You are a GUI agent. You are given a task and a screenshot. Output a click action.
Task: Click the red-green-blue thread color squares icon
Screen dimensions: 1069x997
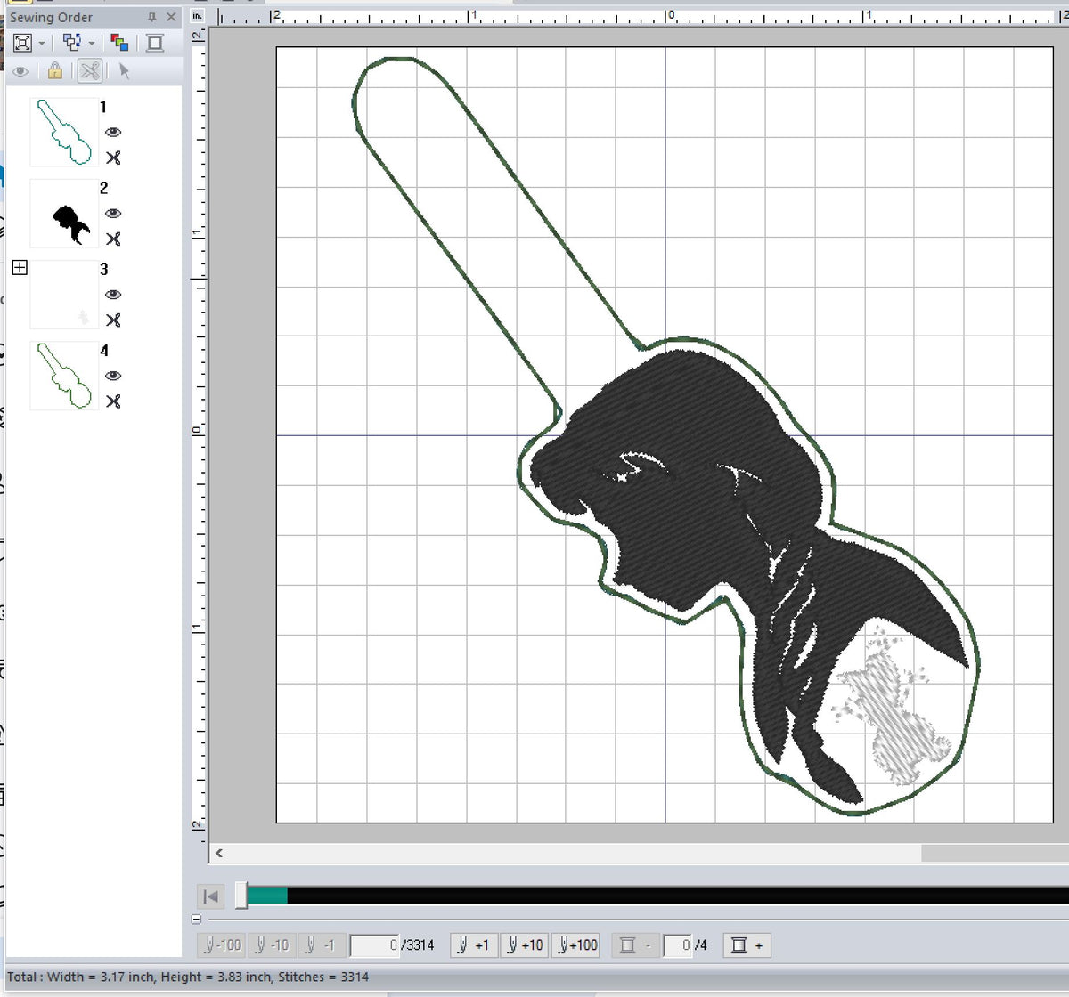pos(119,43)
